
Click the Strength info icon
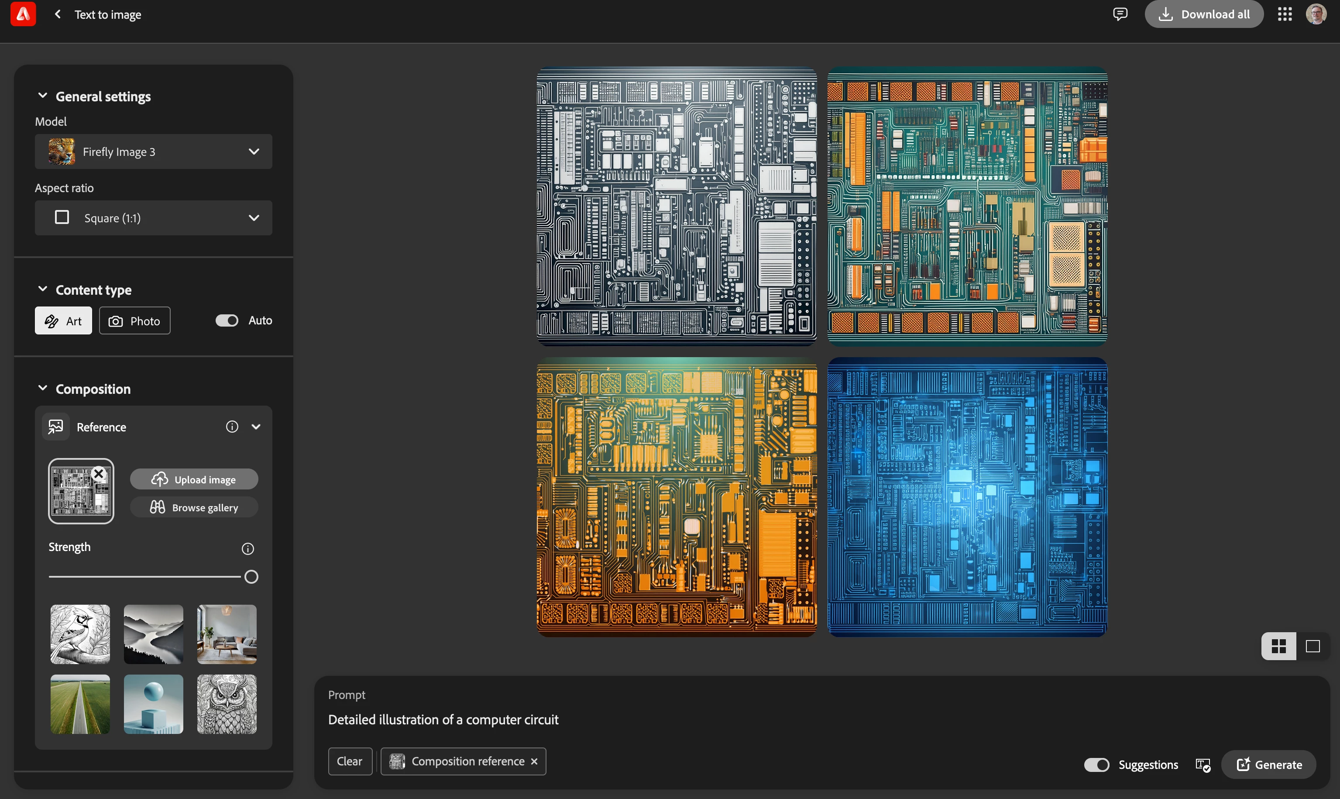[247, 549]
